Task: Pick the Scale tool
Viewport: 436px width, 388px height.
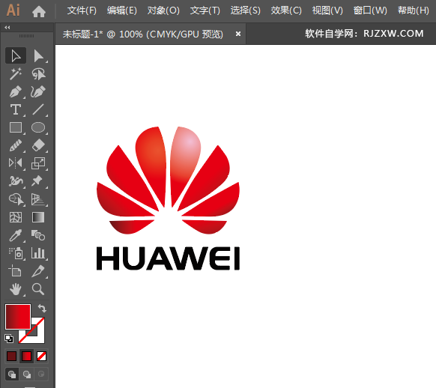Action: [38, 163]
